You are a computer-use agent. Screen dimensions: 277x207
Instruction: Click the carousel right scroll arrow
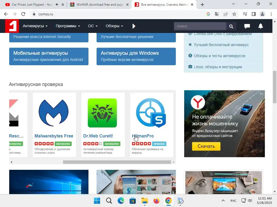pyautogui.click(x=173, y=162)
